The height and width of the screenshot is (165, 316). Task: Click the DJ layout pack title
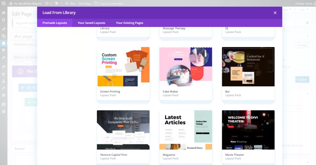[x=226, y=28]
